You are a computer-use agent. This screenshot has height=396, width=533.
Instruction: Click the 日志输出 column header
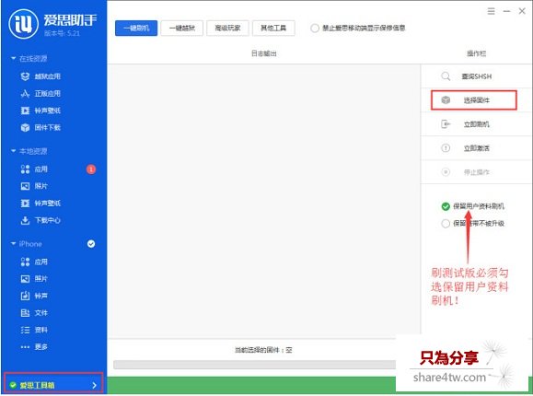coord(264,53)
